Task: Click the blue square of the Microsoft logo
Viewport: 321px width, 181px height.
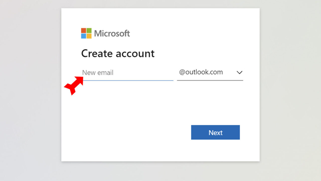Action: point(84,36)
